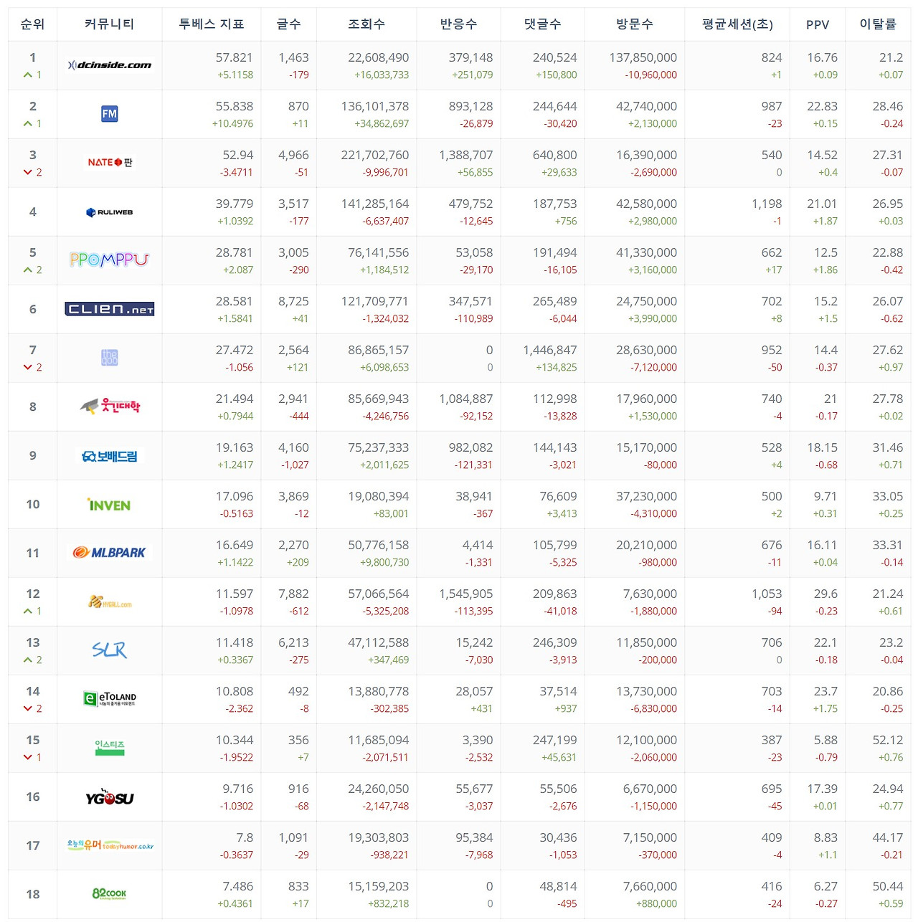
Task: Open the YGOSU logo
Action: [110, 797]
